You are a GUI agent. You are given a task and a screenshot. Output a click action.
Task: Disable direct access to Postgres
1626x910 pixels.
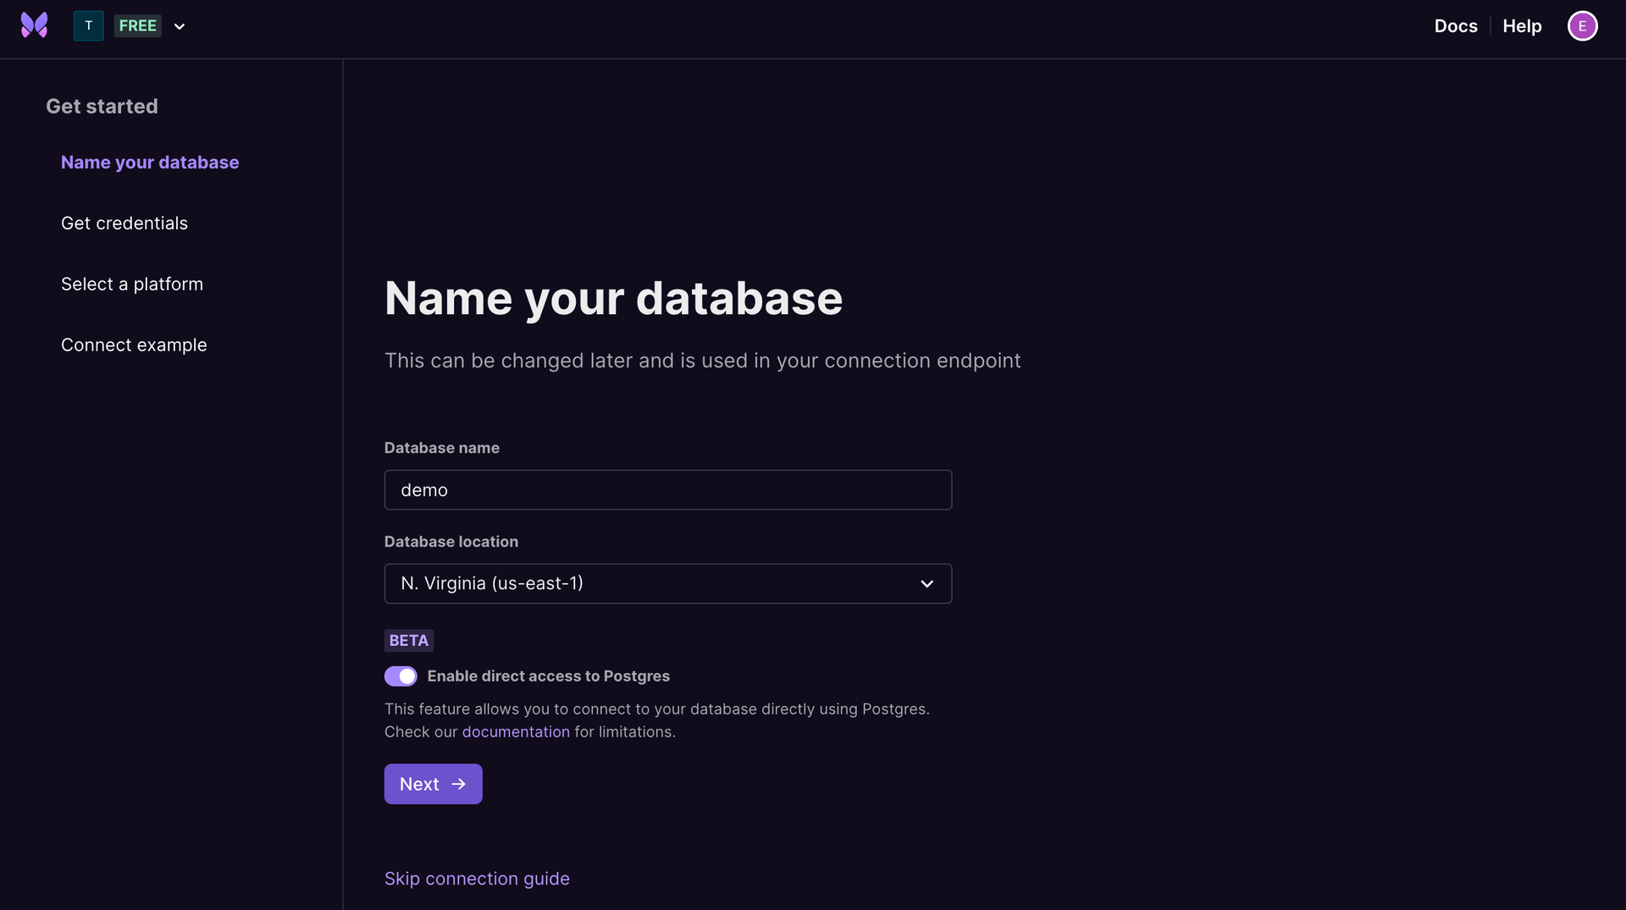click(x=401, y=676)
